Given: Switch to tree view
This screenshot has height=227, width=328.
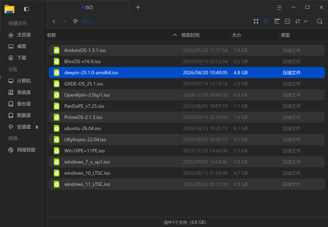Looking at the screenshot, I should click(x=277, y=21).
